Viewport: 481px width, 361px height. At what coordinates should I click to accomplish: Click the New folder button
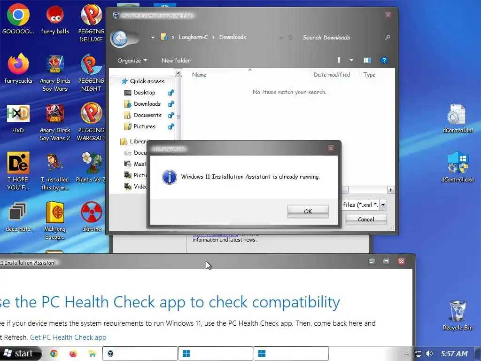(176, 61)
